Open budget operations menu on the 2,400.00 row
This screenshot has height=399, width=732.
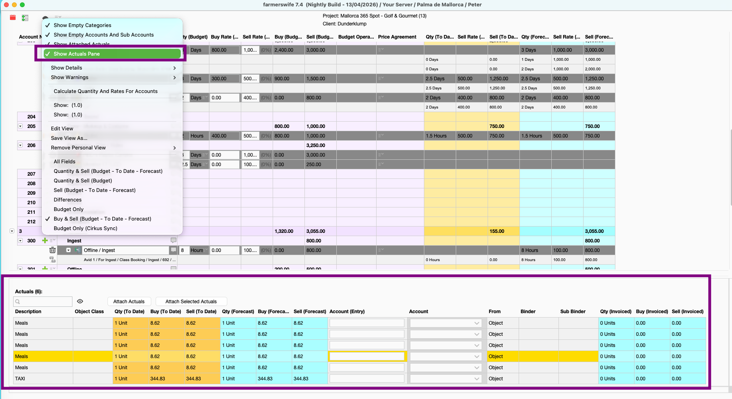(381, 50)
